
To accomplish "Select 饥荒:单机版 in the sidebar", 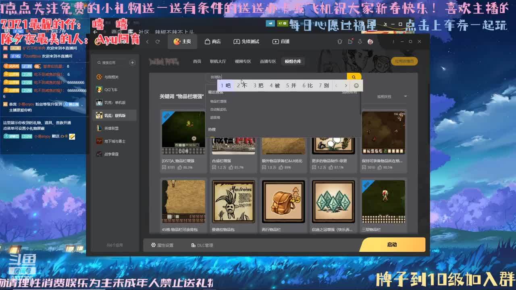I will point(114,103).
